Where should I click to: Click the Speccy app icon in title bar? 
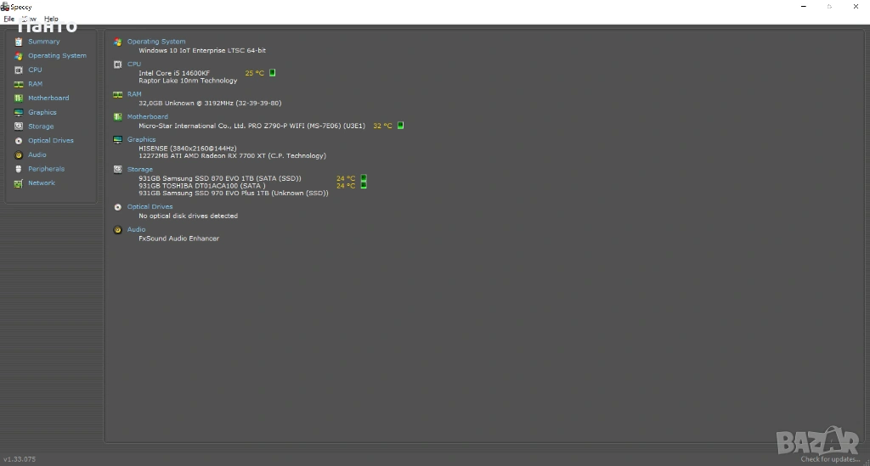[x=5, y=7]
